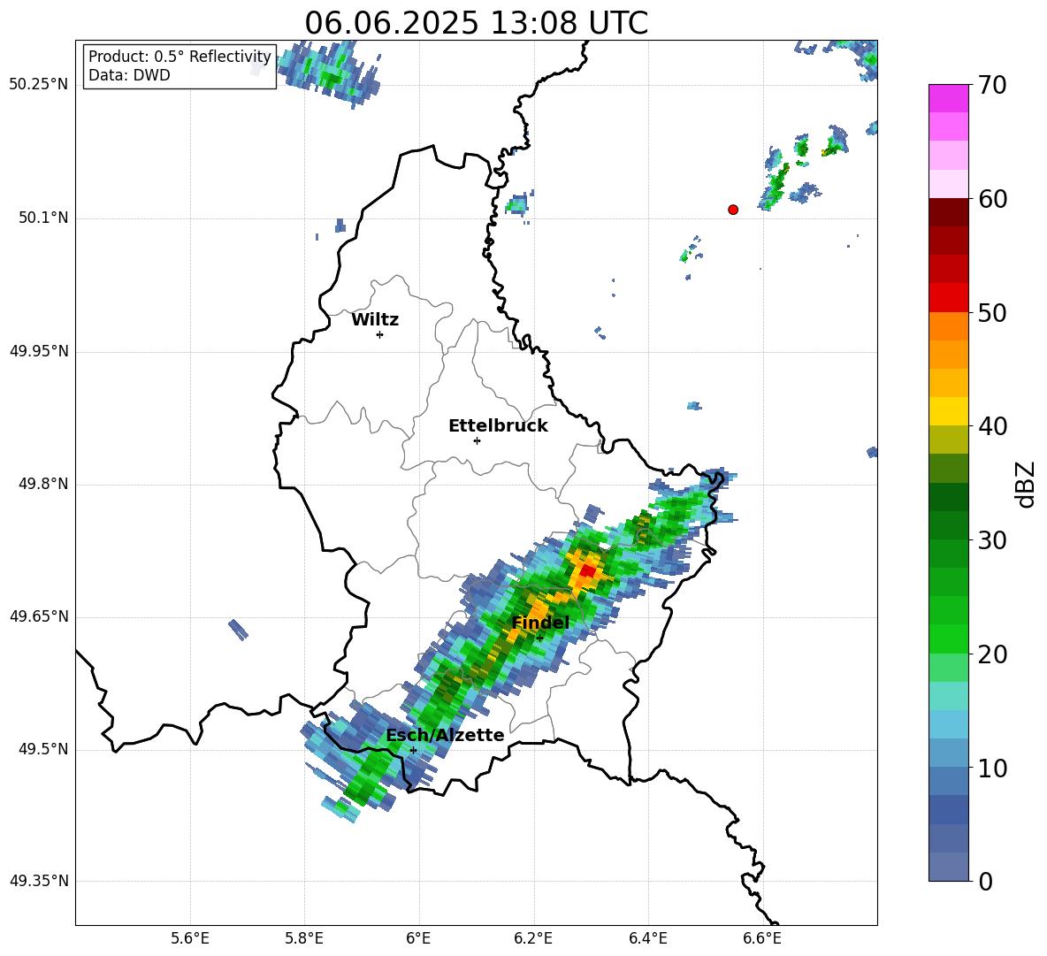Screen dimensions: 1047x956
Task: Click the red storm core northeast of Findel
Action: 587,570
